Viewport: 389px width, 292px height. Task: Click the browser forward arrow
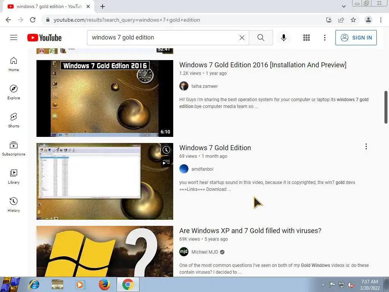(x=21, y=20)
